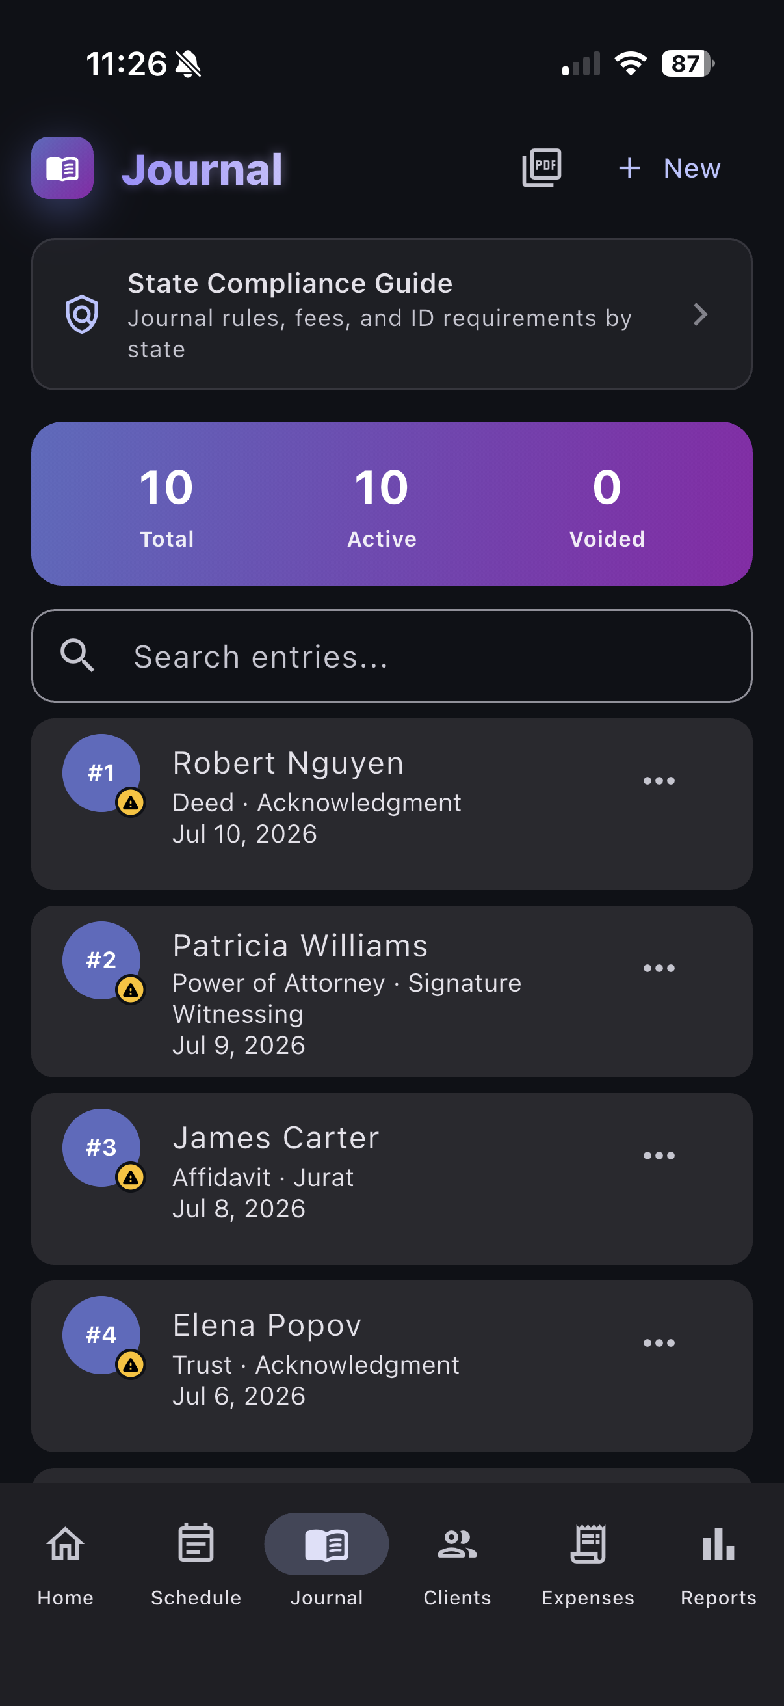Open three-dot menu for Robert Nguyen
The width and height of the screenshot is (784, 1706).
coord(659,781)
